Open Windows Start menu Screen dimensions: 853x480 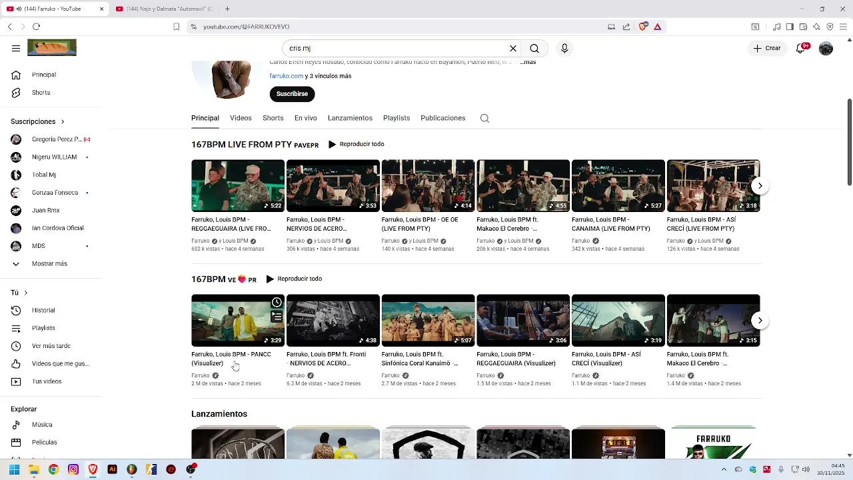14,469
